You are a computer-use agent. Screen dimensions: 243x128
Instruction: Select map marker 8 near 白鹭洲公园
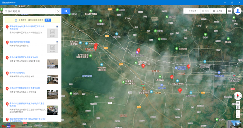tap(143, 66)
